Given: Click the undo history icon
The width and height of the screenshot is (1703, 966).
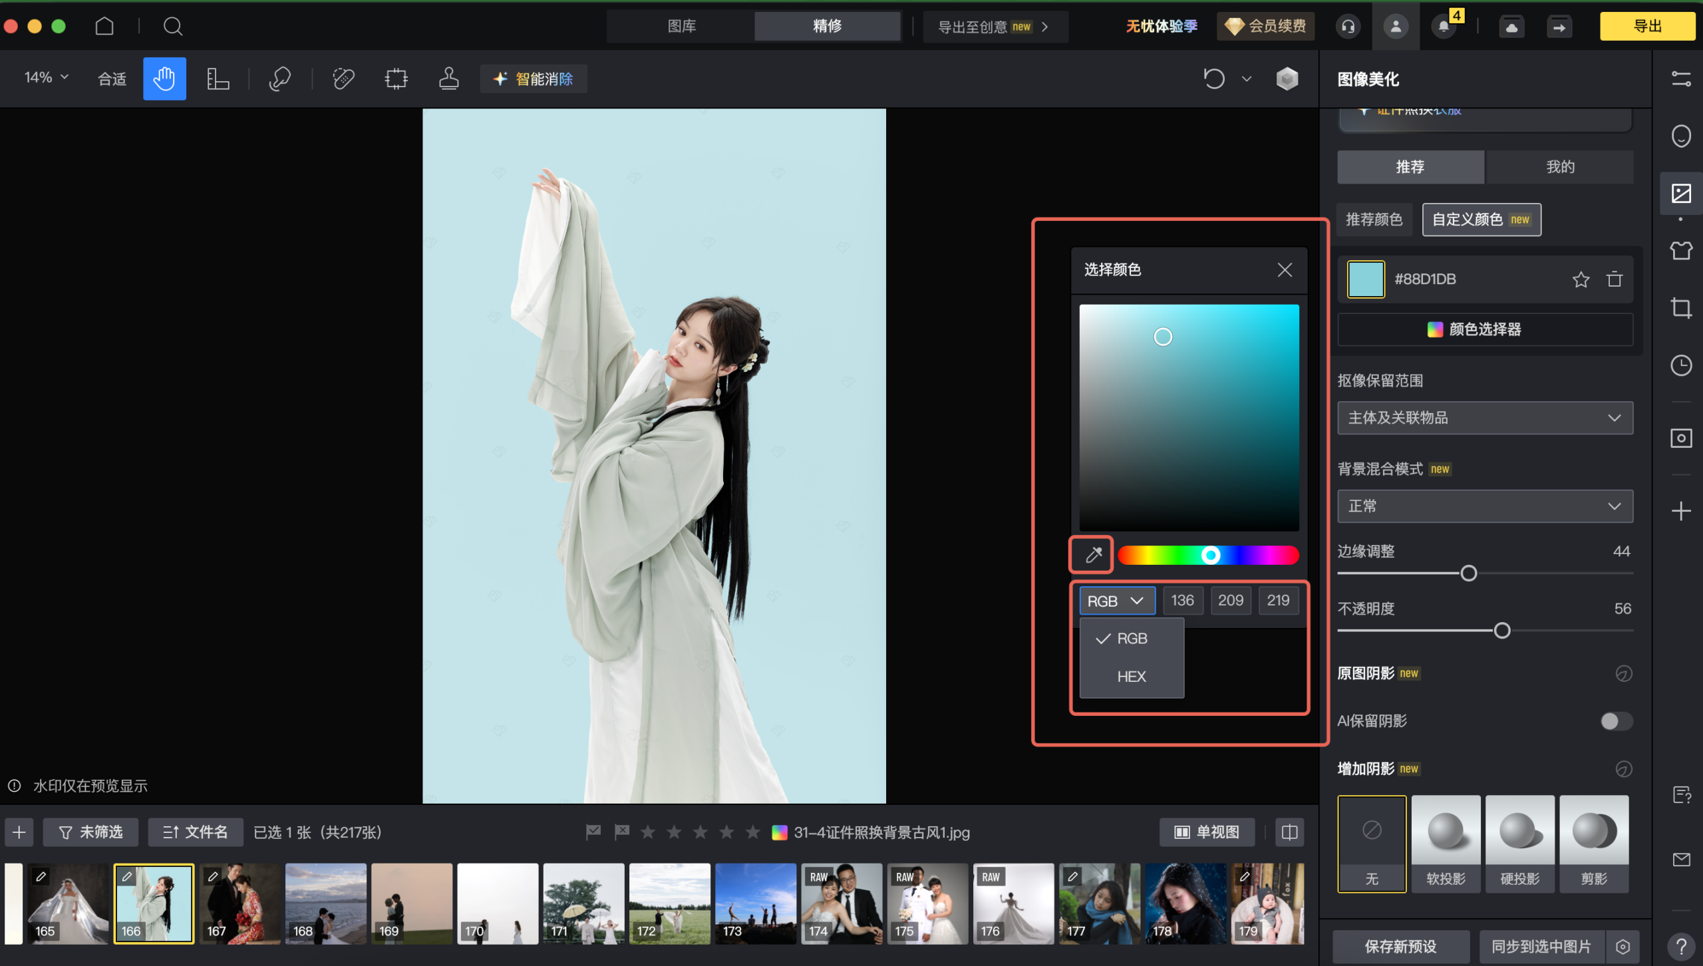Looking at the screenshot, I should click(x=1214, y=79).
